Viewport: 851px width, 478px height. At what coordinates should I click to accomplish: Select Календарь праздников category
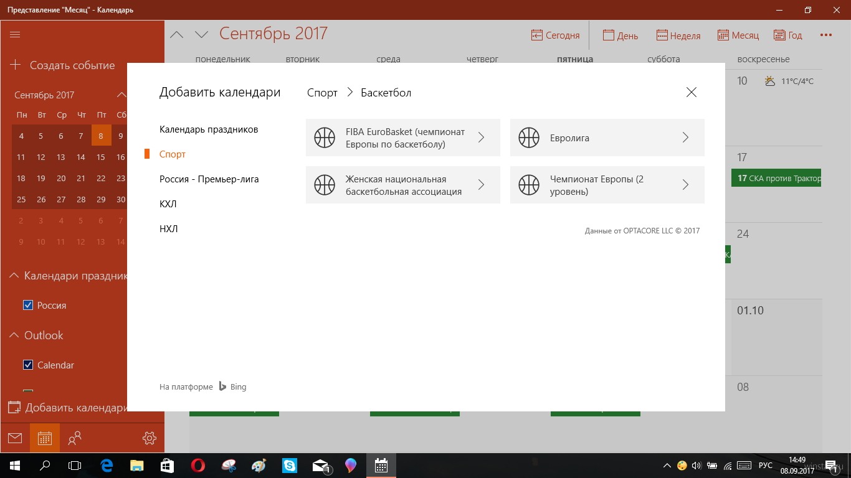point(209,129)
